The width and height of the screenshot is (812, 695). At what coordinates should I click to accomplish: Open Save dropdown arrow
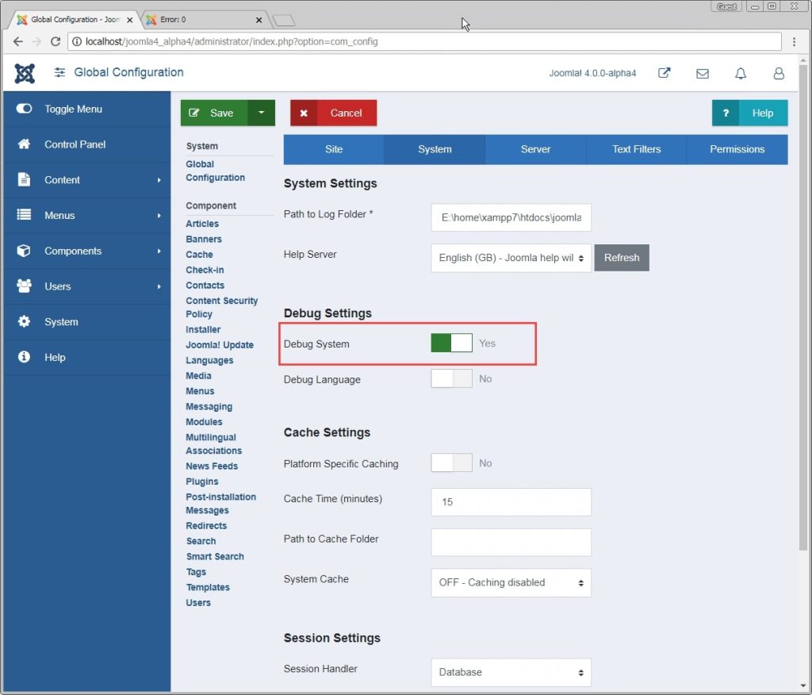pos(262,113)
